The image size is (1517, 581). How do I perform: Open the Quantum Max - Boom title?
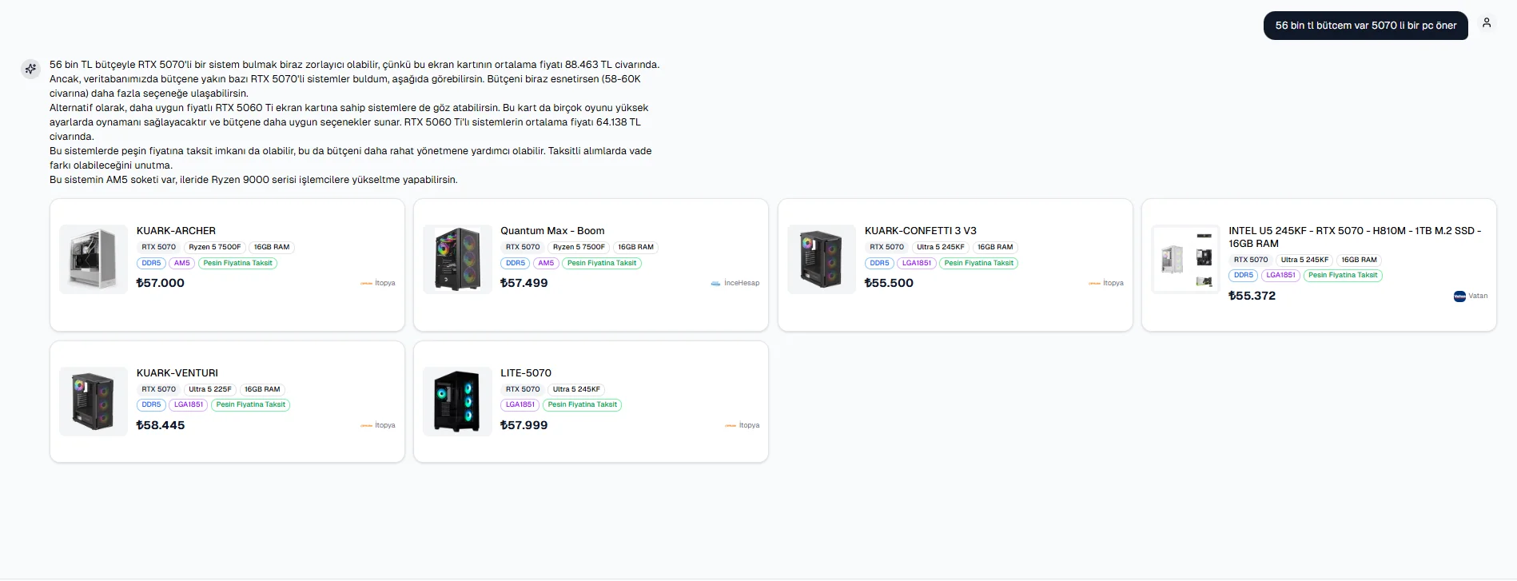(x=552, y=230)
